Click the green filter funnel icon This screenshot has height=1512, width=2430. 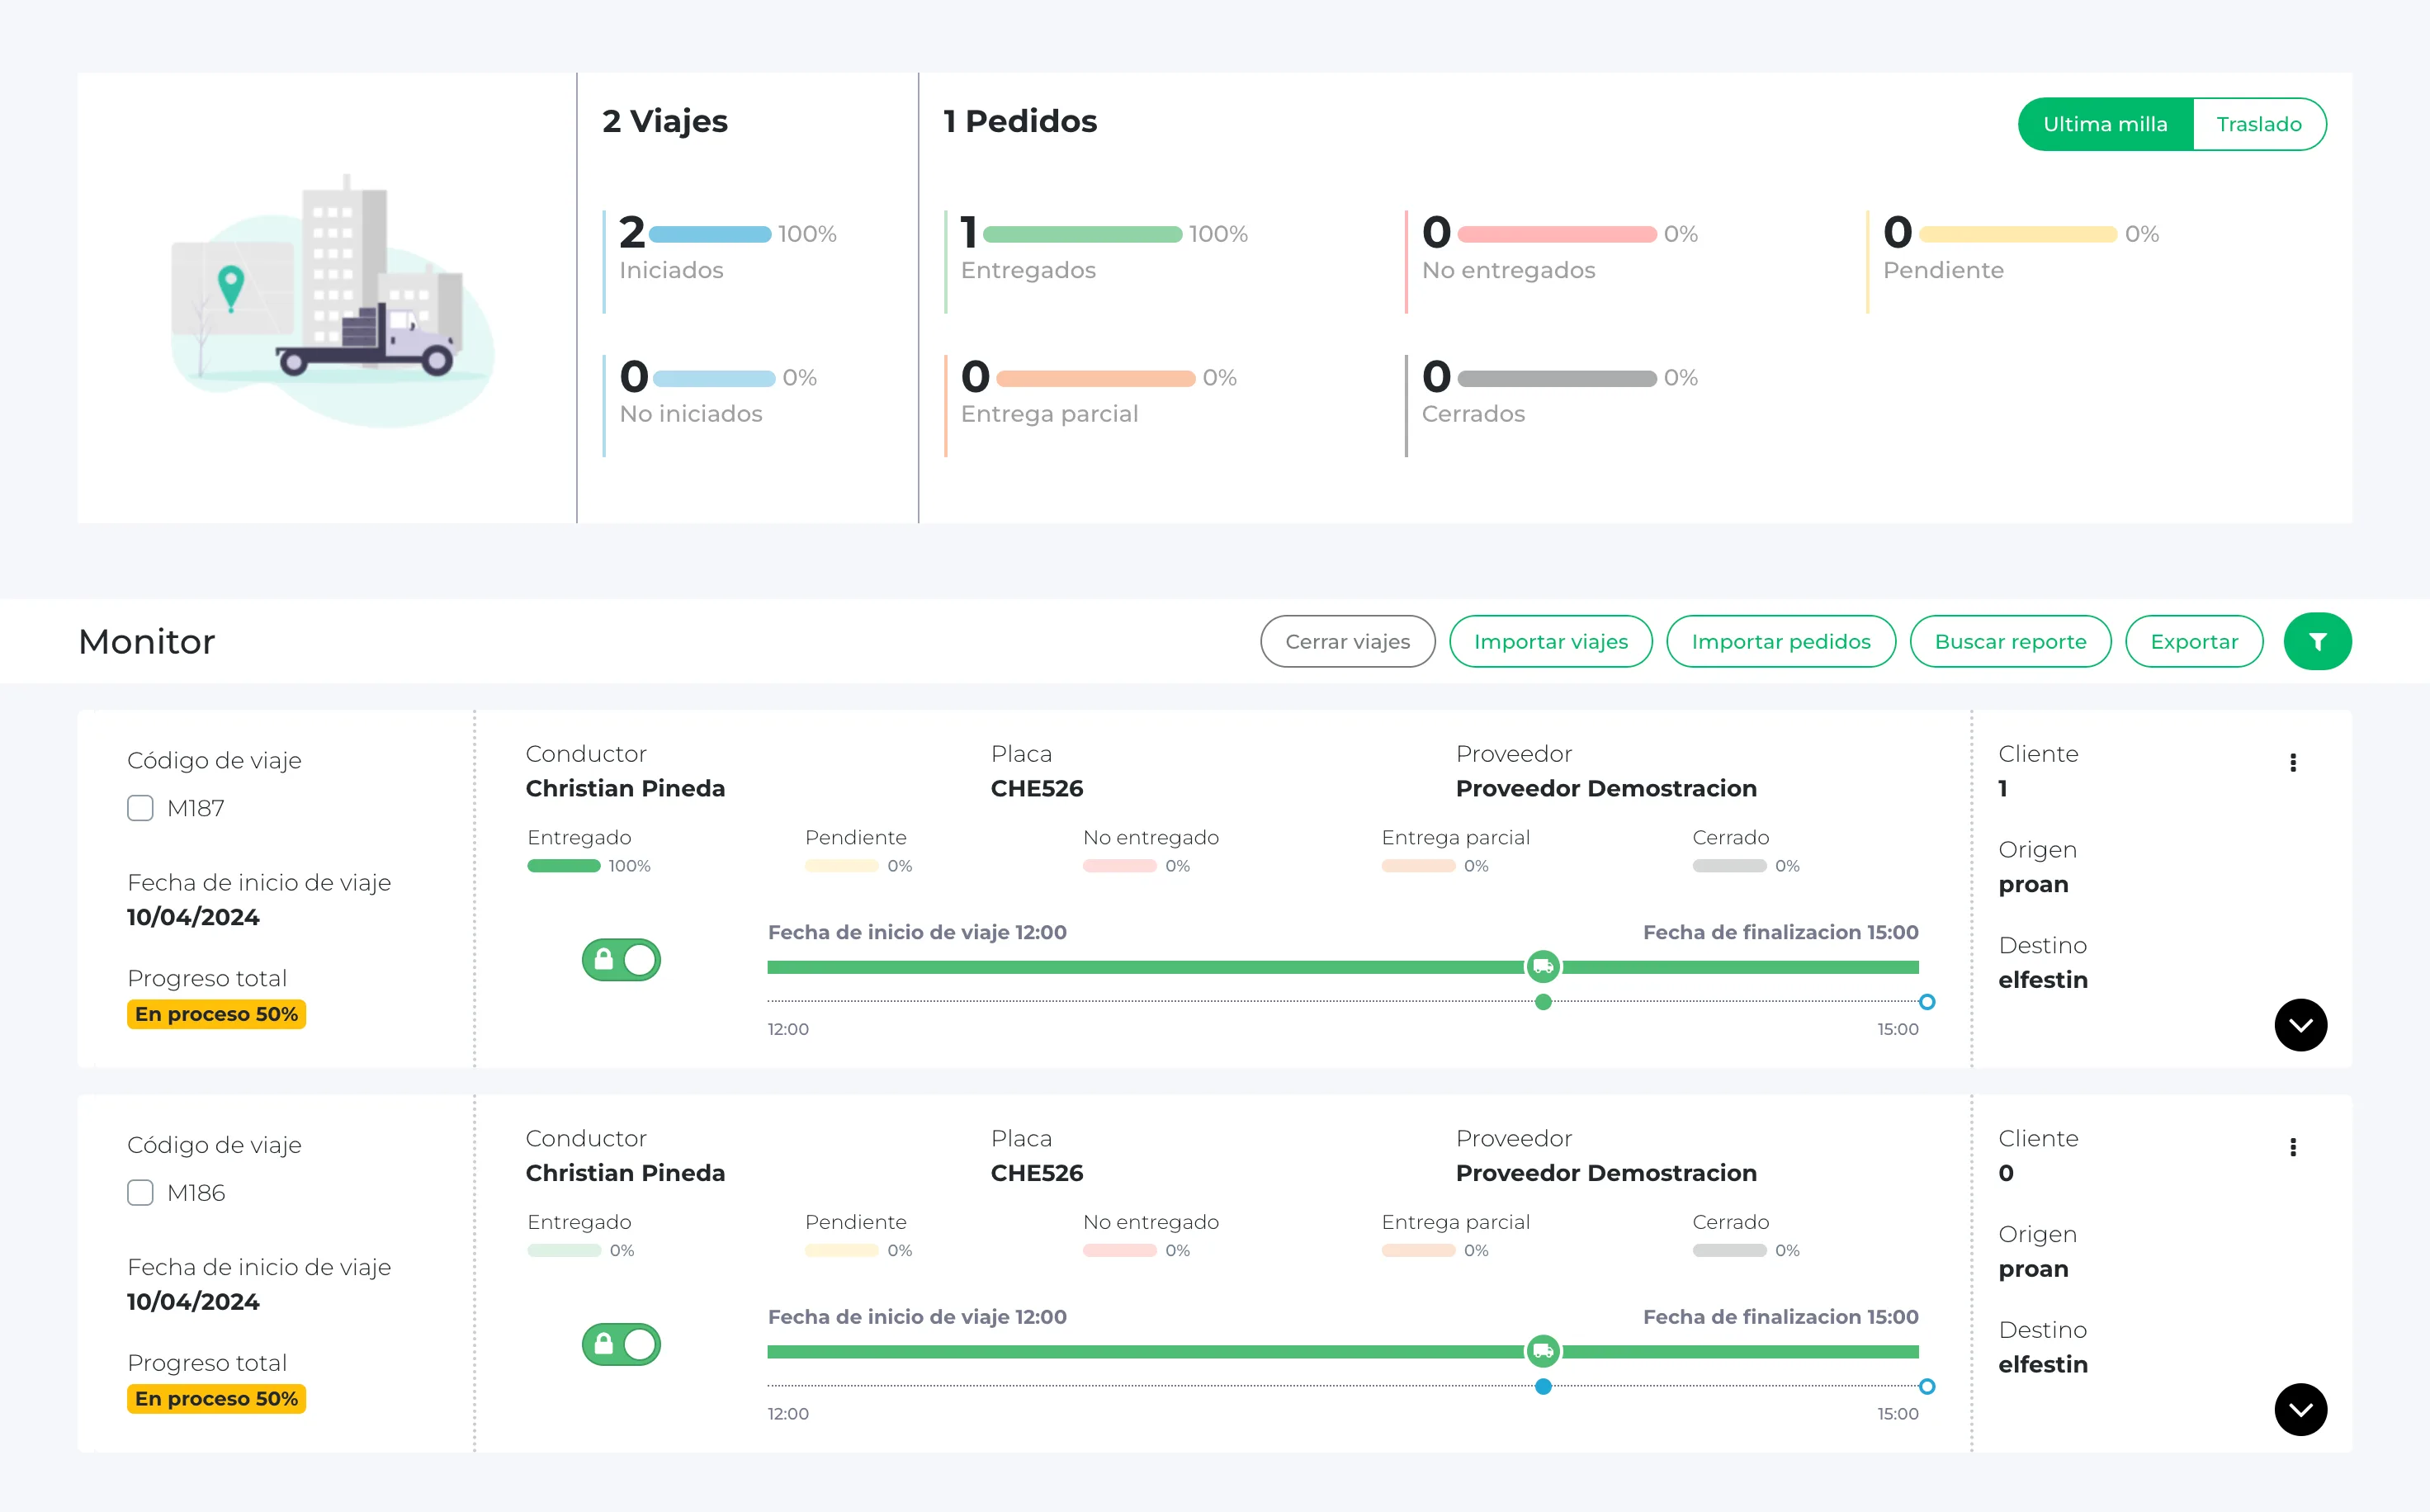[x=2316, y=641]
